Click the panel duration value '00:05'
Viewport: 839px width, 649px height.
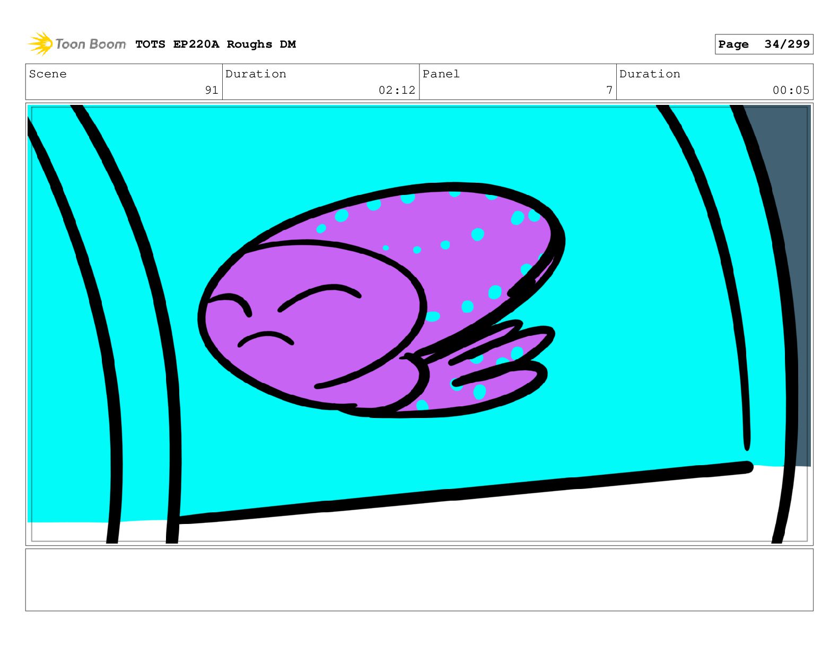(x=791, y=90)
